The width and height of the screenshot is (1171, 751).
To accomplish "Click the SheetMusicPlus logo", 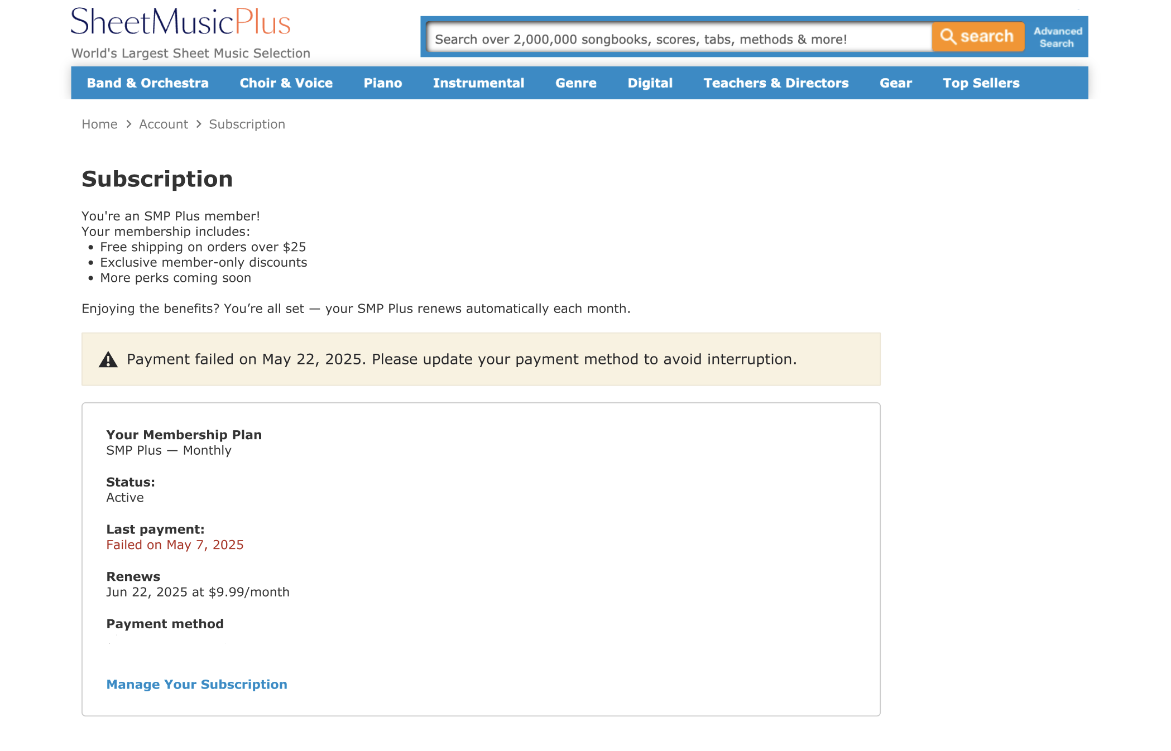I will (x=180, y=22).
